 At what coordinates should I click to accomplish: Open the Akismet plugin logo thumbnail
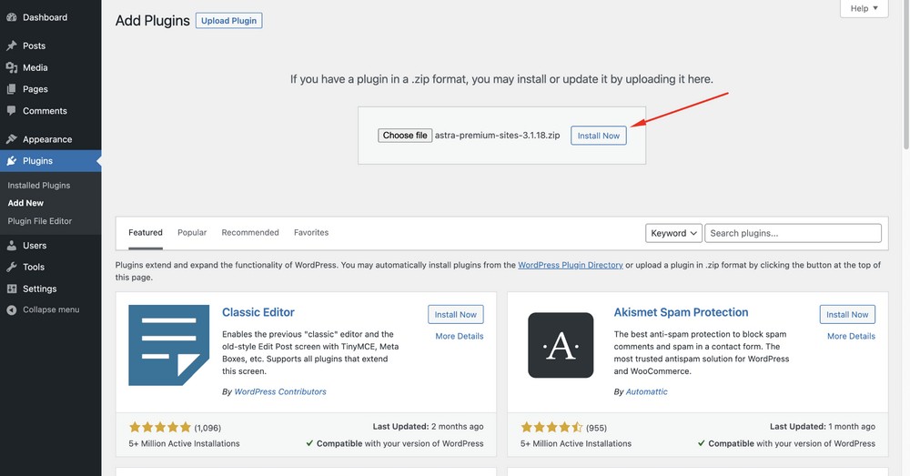561,345
